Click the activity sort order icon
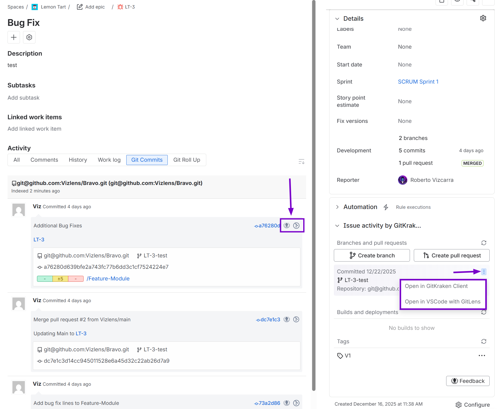 pyautogui.click(x=301, y=162)
